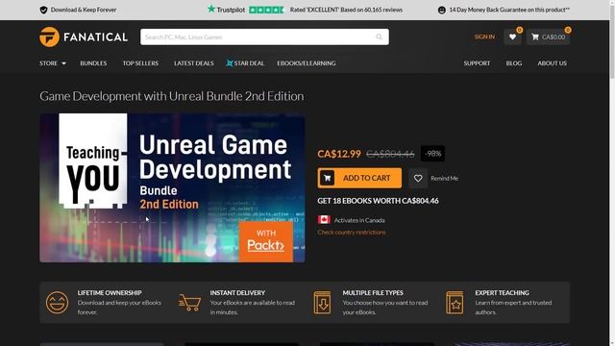Open the shopping cart CA$0.00
Screen dimensions: 615x346
tap(548, 37)
